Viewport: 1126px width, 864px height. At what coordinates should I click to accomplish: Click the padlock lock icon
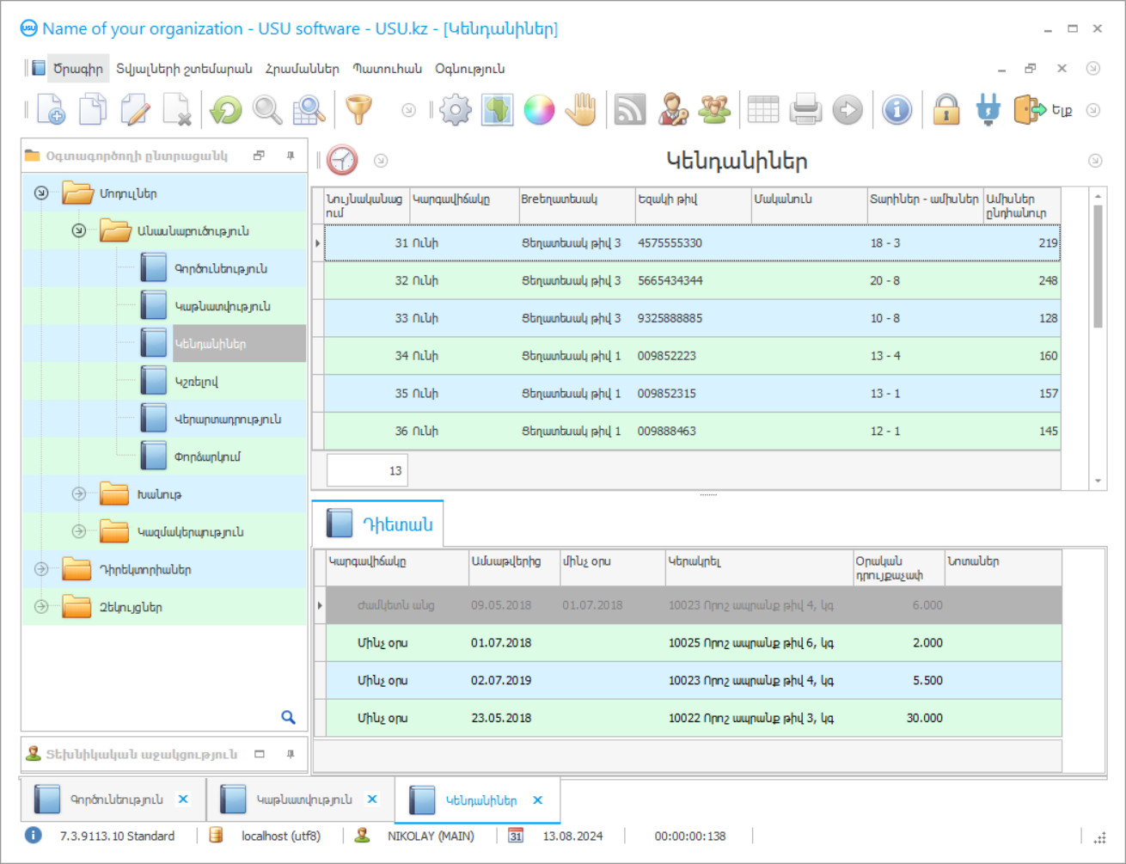click(946, 110)
